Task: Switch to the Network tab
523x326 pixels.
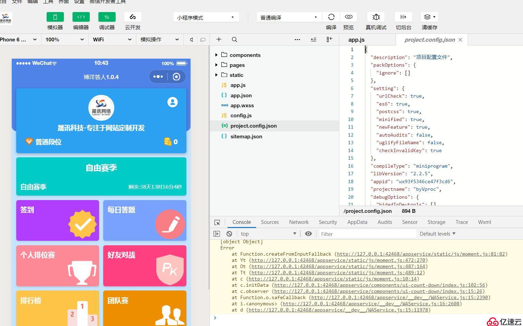Action: tap(299, 222)
